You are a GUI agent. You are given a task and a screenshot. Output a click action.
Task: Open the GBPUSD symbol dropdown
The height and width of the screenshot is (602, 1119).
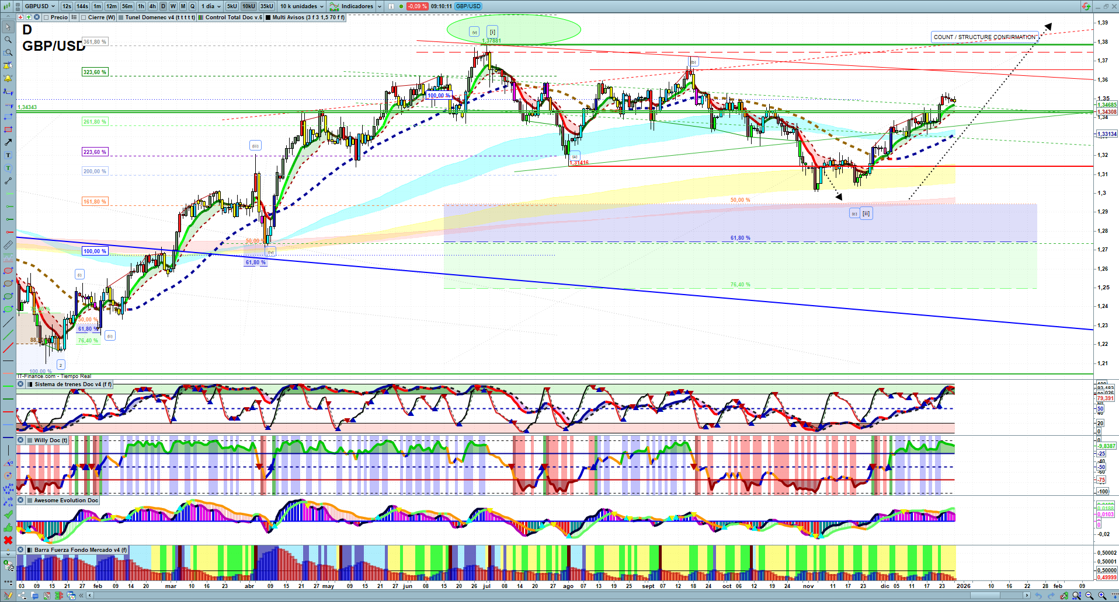click(40, 6)
